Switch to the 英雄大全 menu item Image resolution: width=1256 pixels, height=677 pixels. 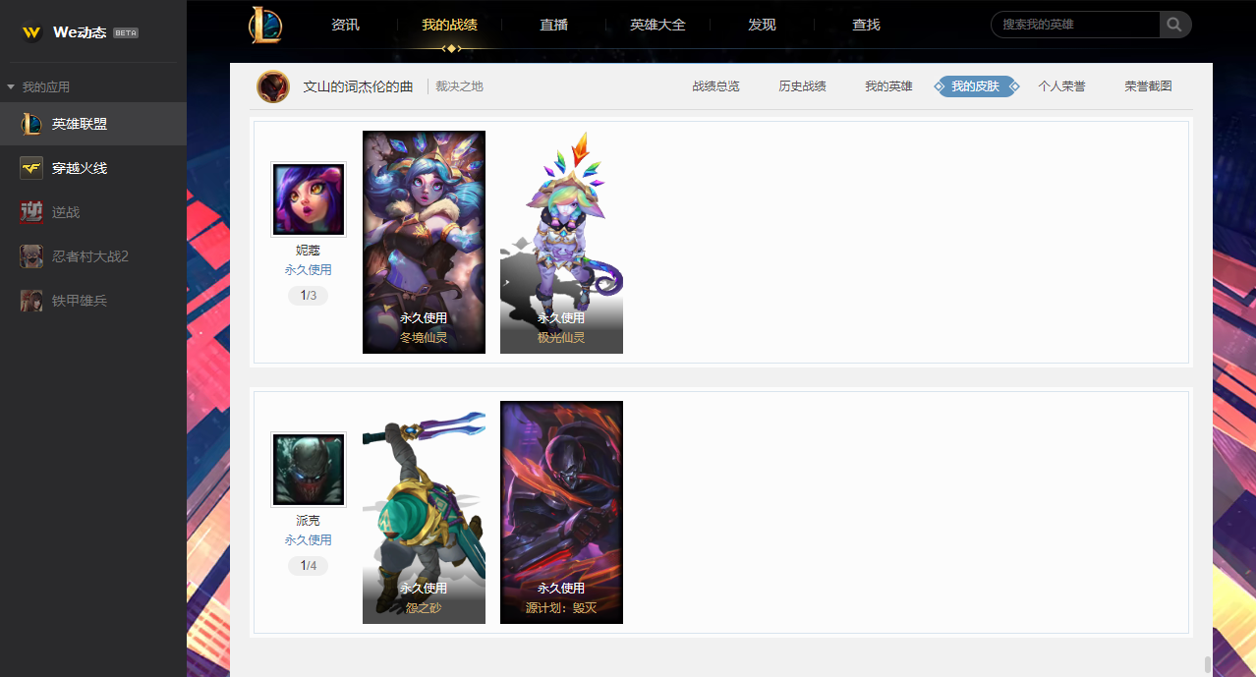(657, 25)
